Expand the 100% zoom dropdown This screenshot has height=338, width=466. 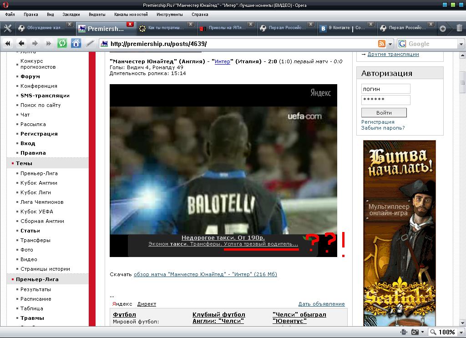point(461,332)
